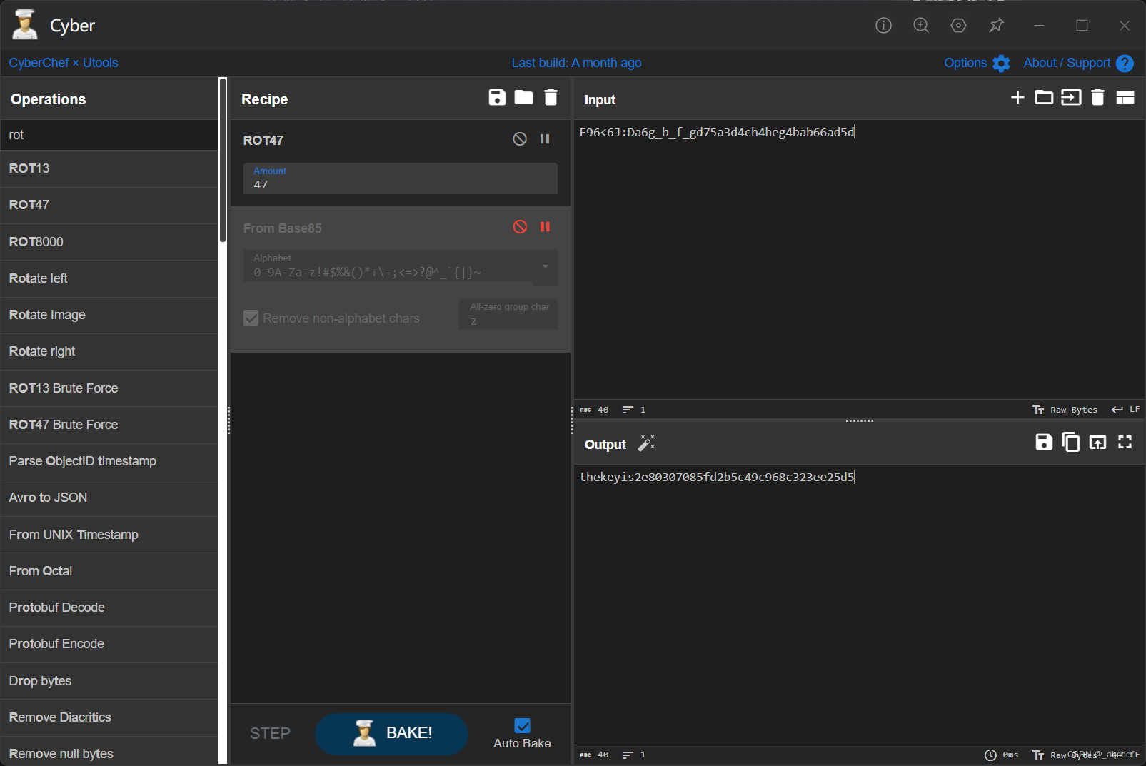Open file as input icon
This screenshot has height=766, width=1146.
pos(1071,97)
